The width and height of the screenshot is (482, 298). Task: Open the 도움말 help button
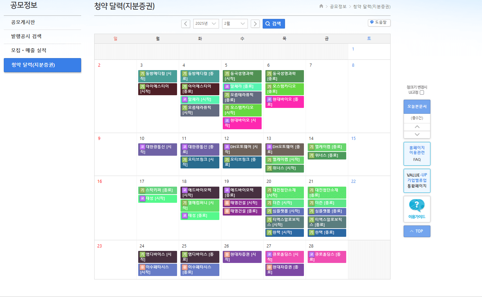coord(379,22)
